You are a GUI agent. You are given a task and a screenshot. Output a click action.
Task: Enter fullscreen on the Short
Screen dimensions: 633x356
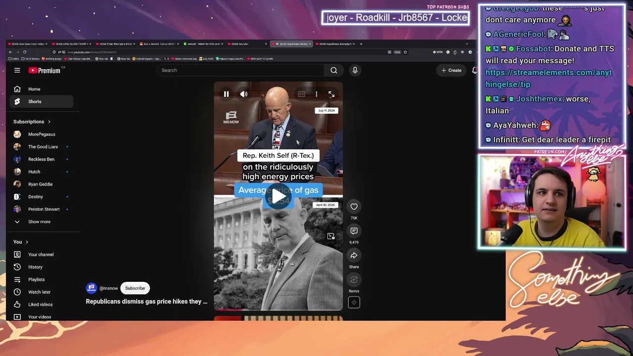[331, 94]
